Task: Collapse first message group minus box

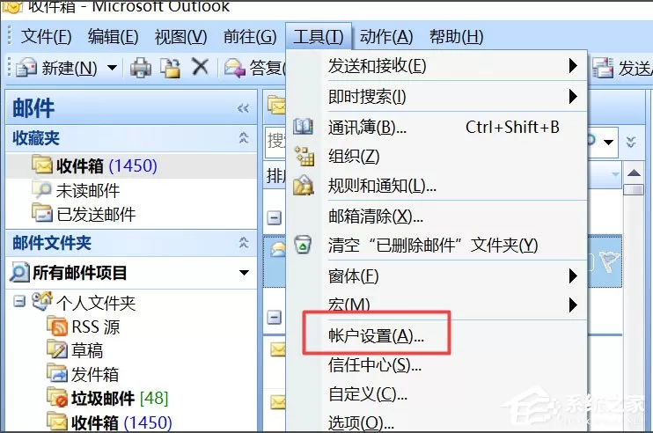Action: [274, 217]
